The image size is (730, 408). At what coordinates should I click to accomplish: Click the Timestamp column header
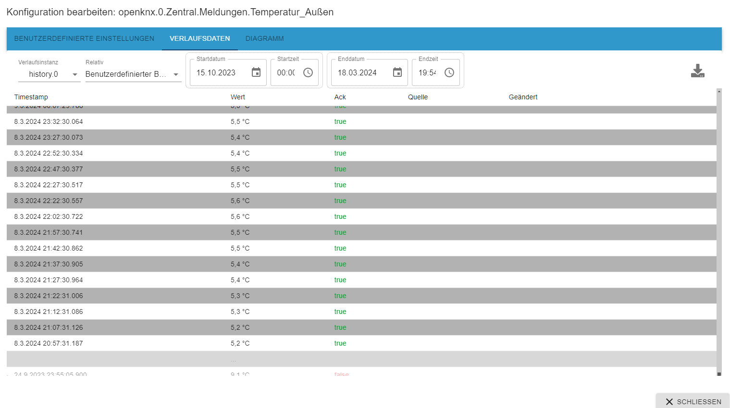tap(31, 97)
